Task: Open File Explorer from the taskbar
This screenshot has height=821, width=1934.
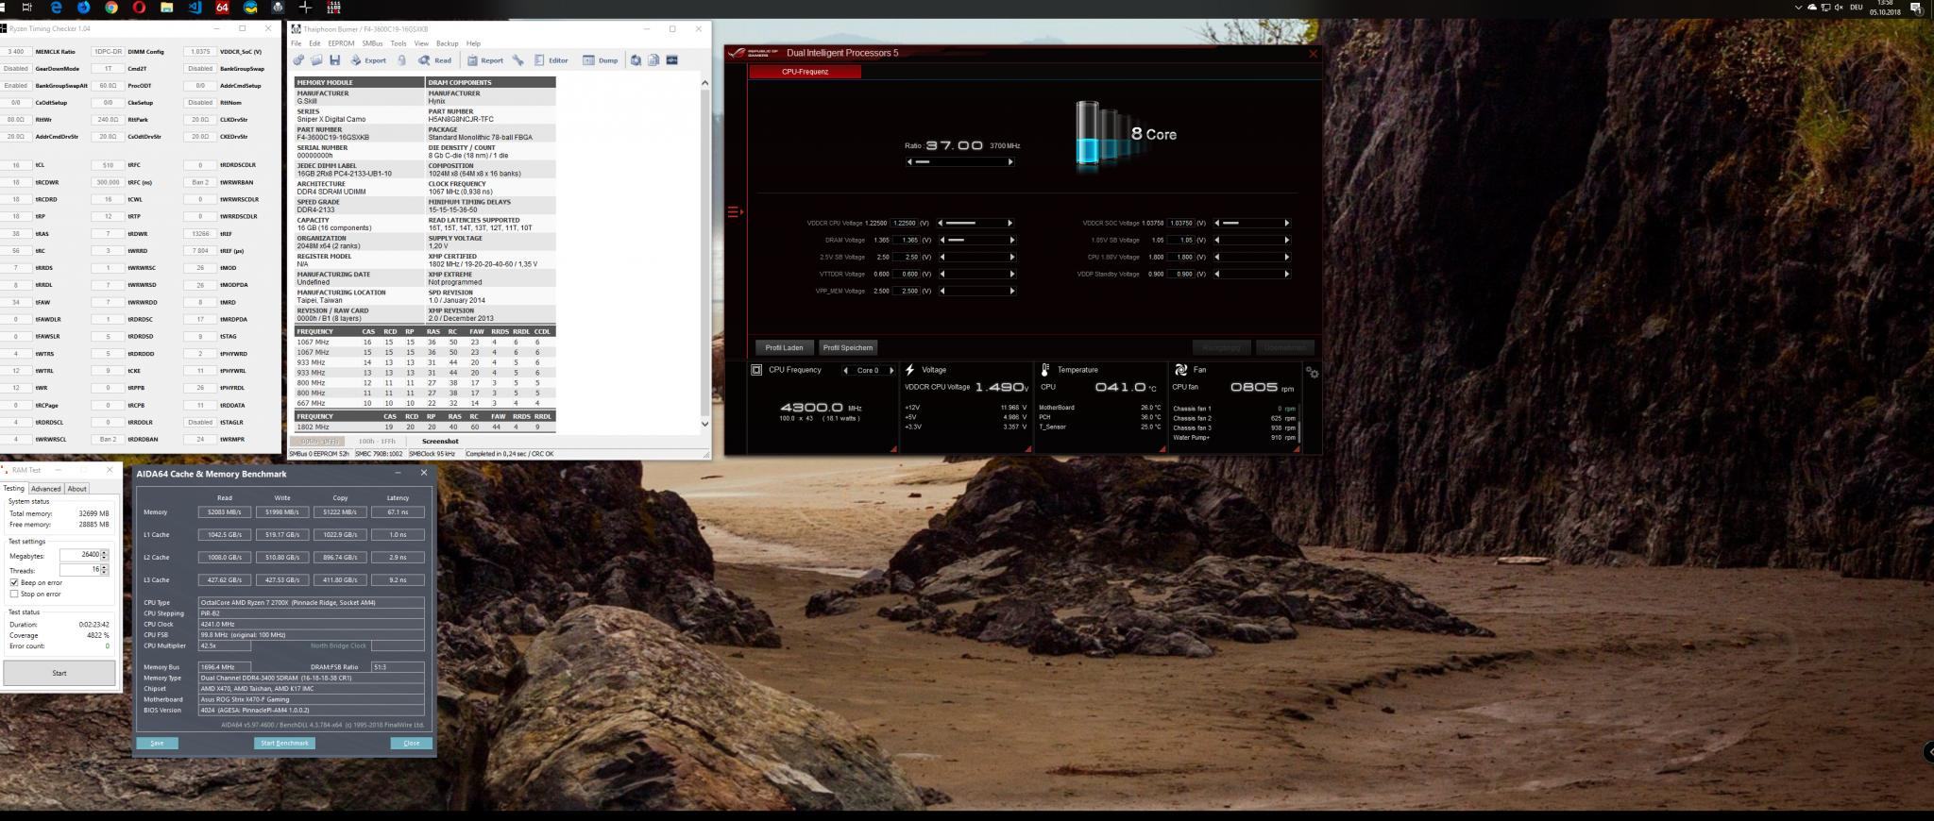Action: (167, 8)
